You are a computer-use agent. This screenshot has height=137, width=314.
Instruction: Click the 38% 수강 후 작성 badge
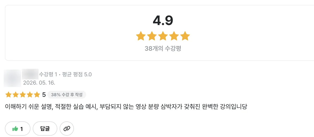coord(67,95)
